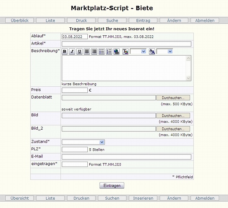228x208 pixels.
Task: Toggle bold formatting in the description editor
Action: click(65, 51)
